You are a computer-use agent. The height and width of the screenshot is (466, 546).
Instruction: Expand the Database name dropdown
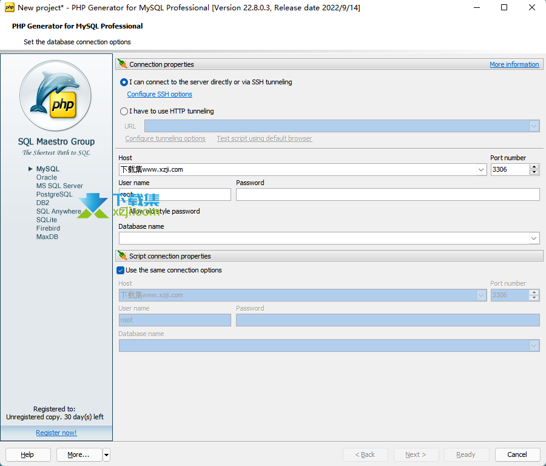(534, 238)
